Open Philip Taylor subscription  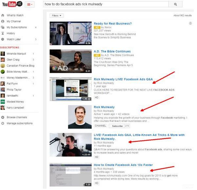click(x=14, y=90)
